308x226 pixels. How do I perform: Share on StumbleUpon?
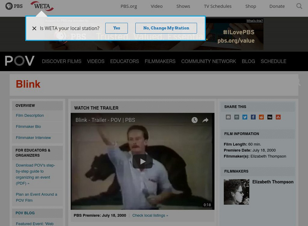click(278, 117)
